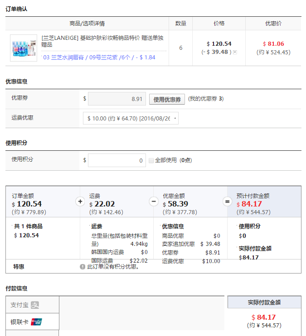Click the 国际运费 $22.02 row
This screenshot has height=336, width=306.
pyautogui.click(x=120, y=261)
